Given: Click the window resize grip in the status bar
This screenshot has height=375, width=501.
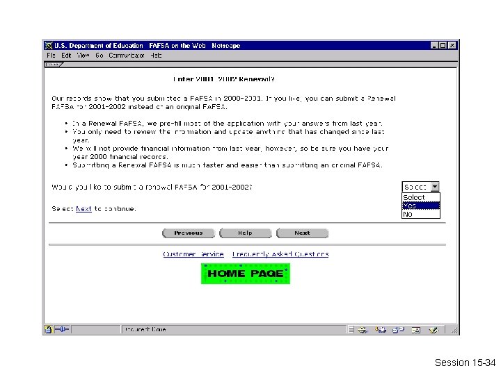Looking at the screenshot, I should 454,331.
